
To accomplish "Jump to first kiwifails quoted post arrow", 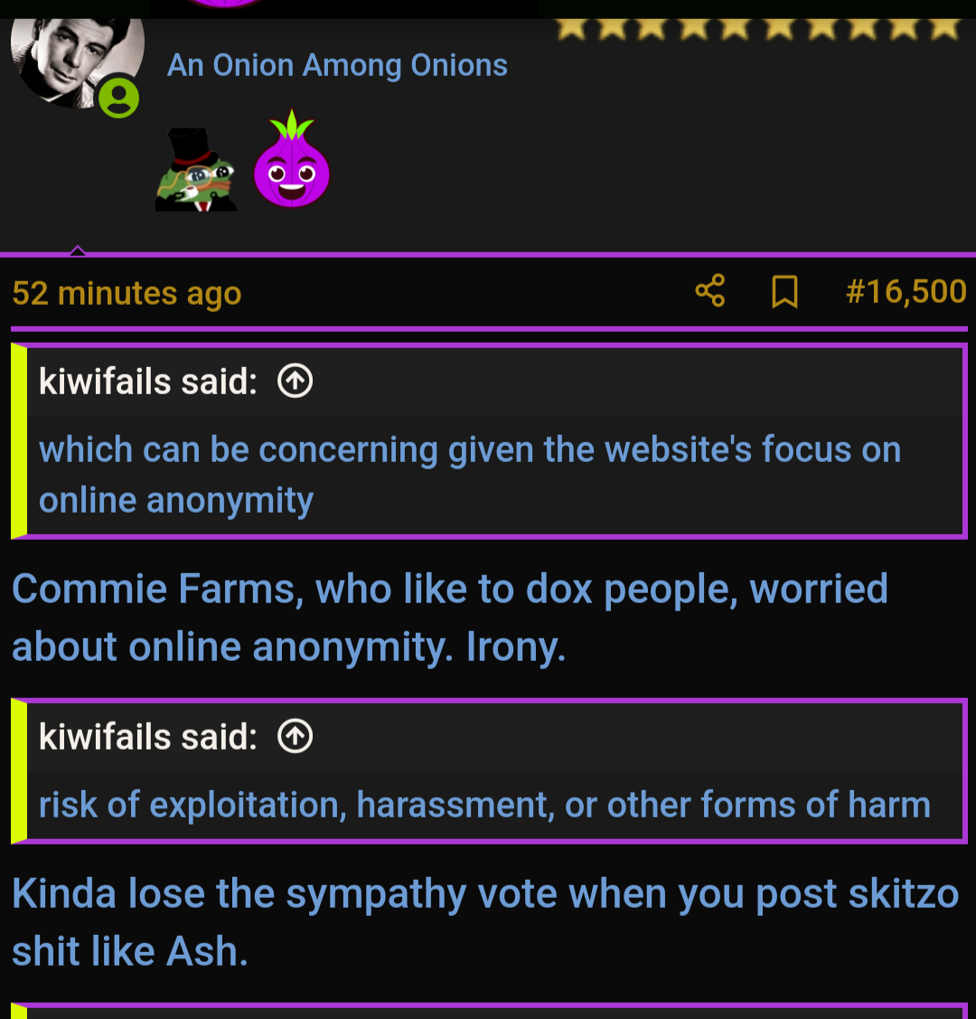I will point(296,381).
